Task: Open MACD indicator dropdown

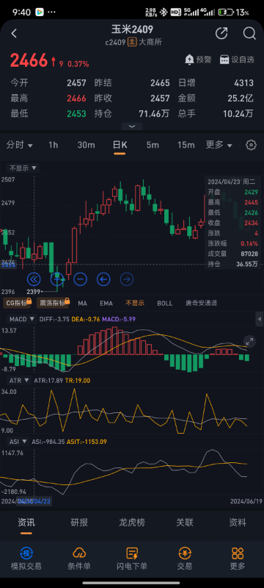Action: tap(23, 319)
